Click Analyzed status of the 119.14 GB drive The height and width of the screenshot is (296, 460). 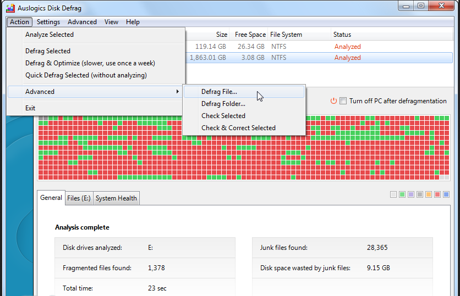[x=348, y=47]
